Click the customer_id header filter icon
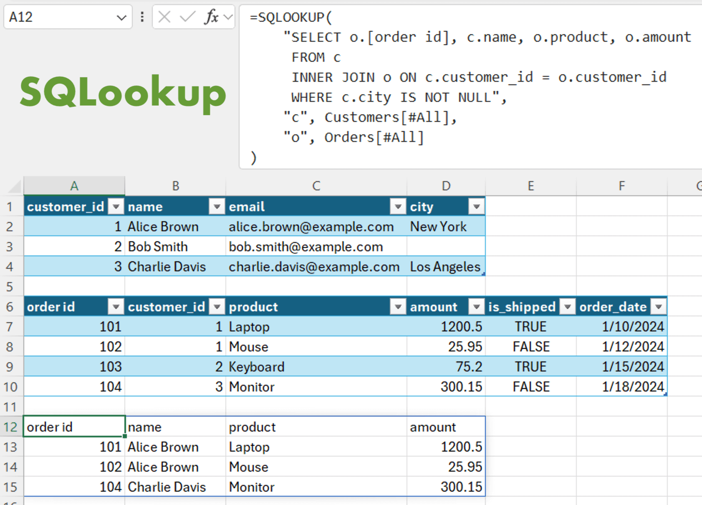702x505 pixels. [x=116, y=206]
